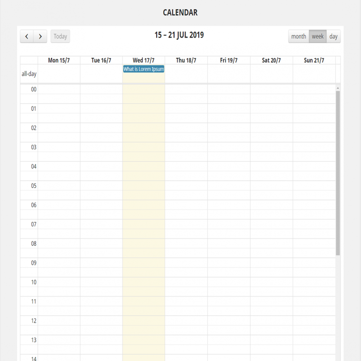This screenshot has height=361, width=361.
Task: Click the Sun 21/7 column header
Action: pos(314,60)
